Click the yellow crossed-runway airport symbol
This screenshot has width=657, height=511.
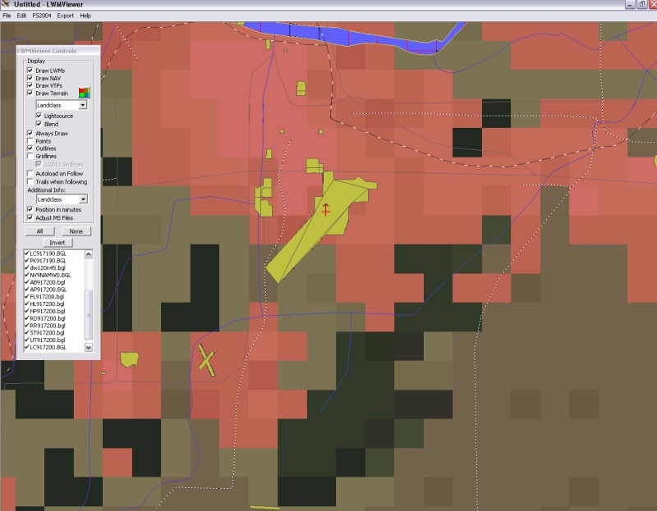(205, 359)
